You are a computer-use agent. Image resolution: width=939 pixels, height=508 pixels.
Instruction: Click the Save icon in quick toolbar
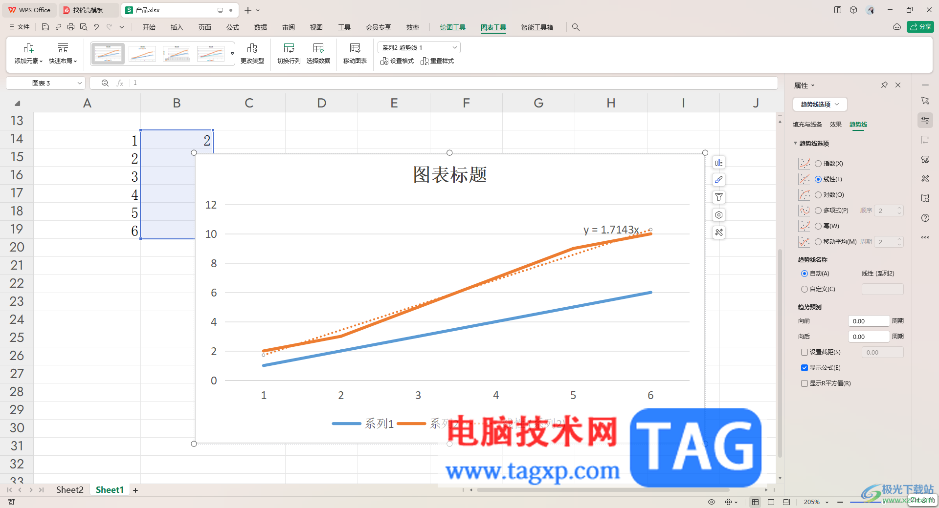click(45, 27)
